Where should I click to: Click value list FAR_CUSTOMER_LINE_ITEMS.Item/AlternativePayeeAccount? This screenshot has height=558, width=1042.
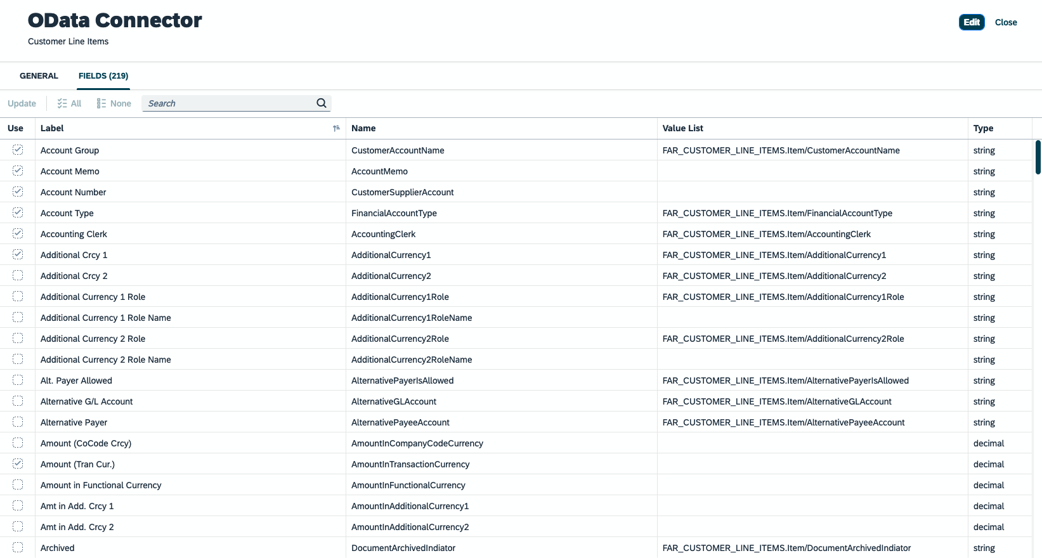click(784, 422)
